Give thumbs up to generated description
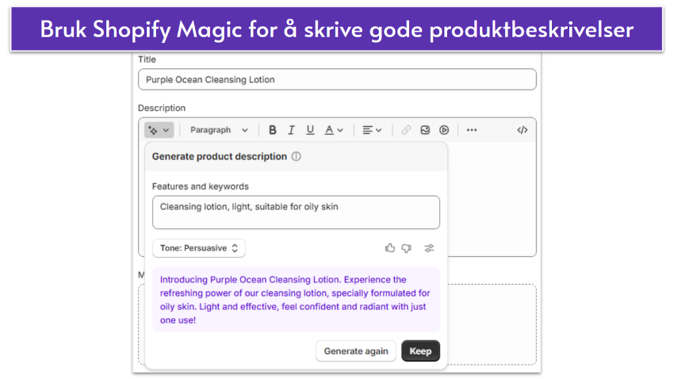Image resolution: width=674 pixels, height=379 pixels. click(390, 248)
